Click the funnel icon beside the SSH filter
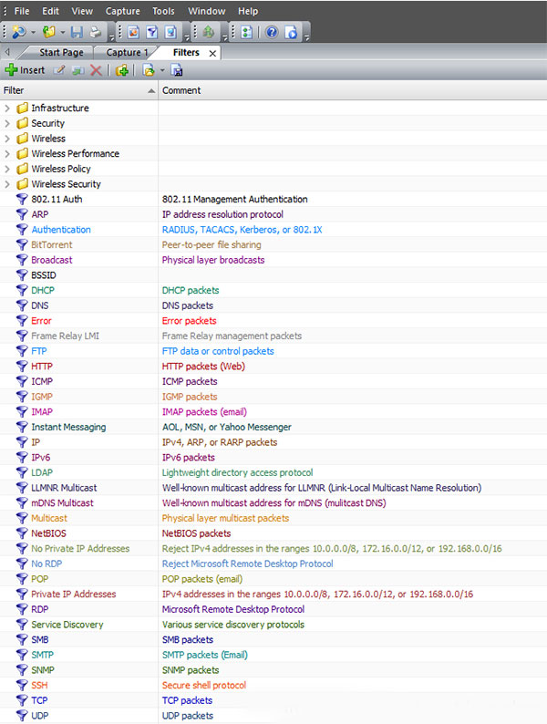 (23, 686)
